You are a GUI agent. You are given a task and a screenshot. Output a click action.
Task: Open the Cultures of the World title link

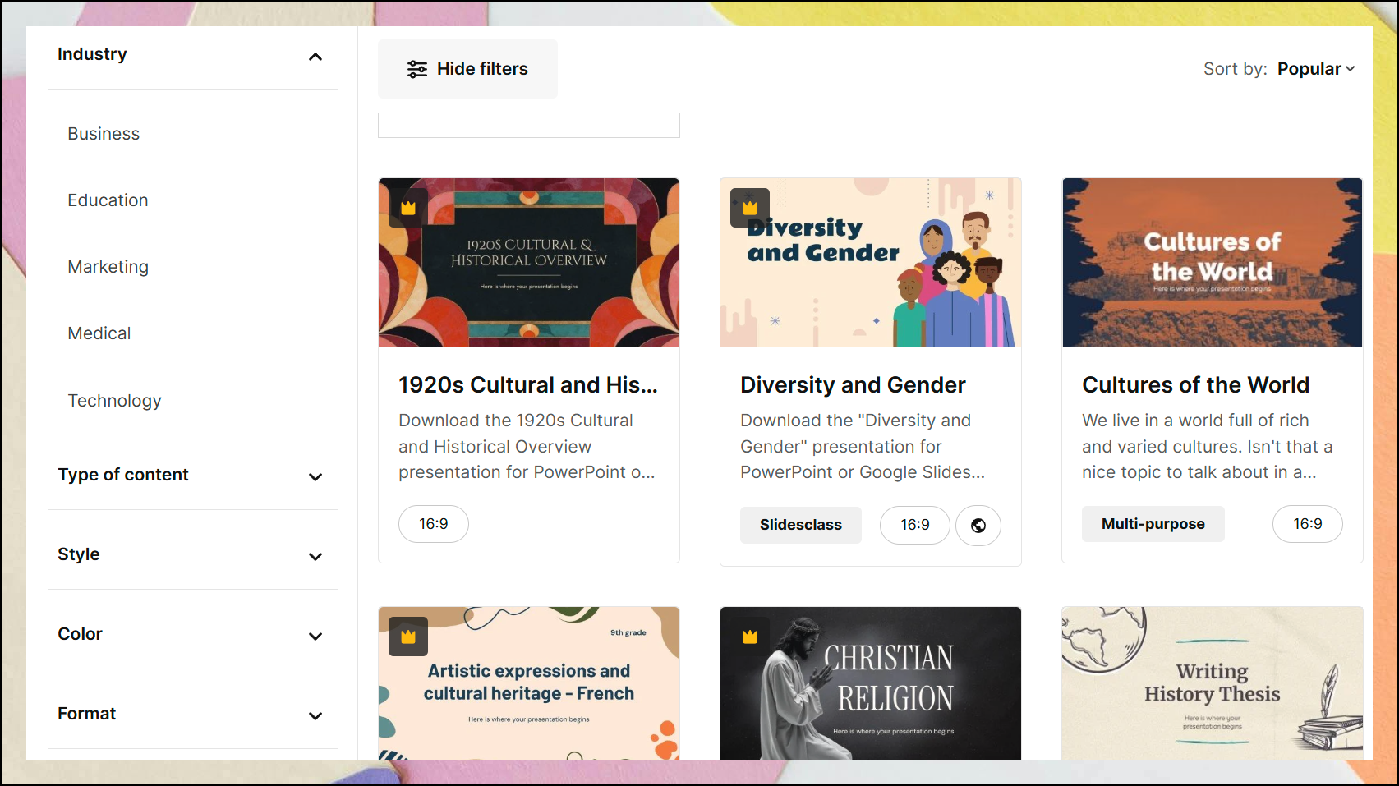(x=1195, y=385)
